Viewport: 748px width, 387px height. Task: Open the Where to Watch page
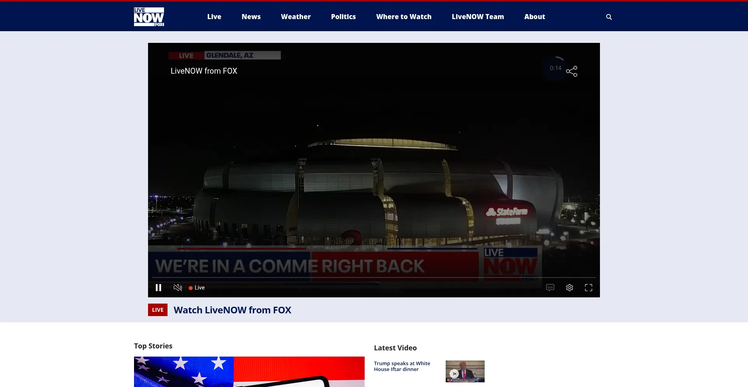404,17
